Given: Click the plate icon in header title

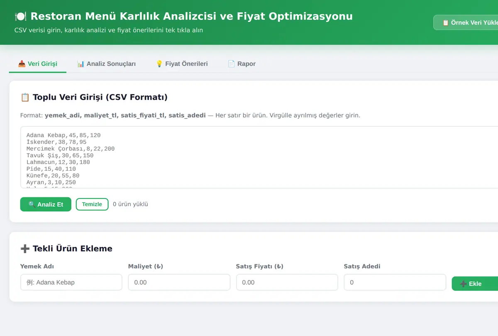Looking at the screenshot, I should [20, 16].
